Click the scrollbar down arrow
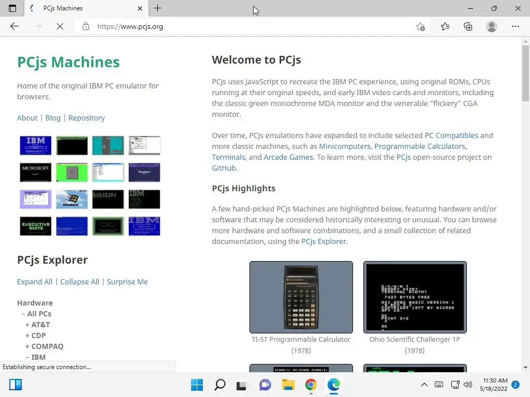 525,368
